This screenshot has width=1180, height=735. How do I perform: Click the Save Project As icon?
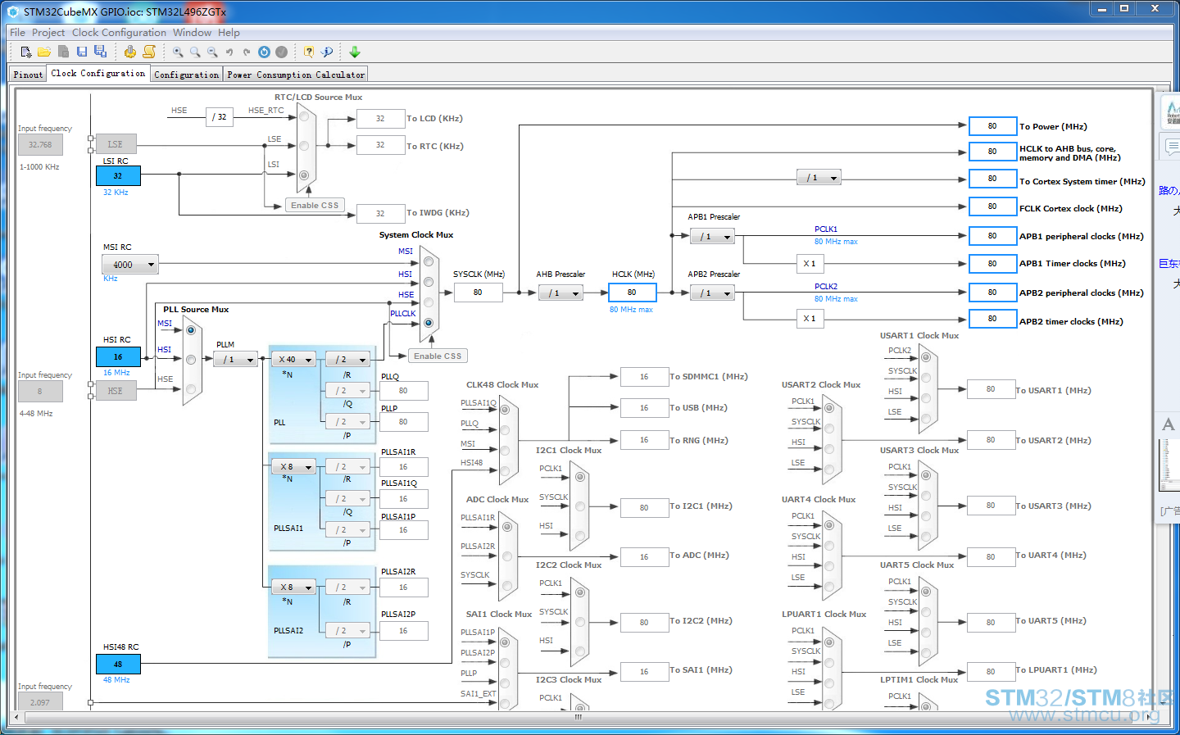(x=100, y=52)
